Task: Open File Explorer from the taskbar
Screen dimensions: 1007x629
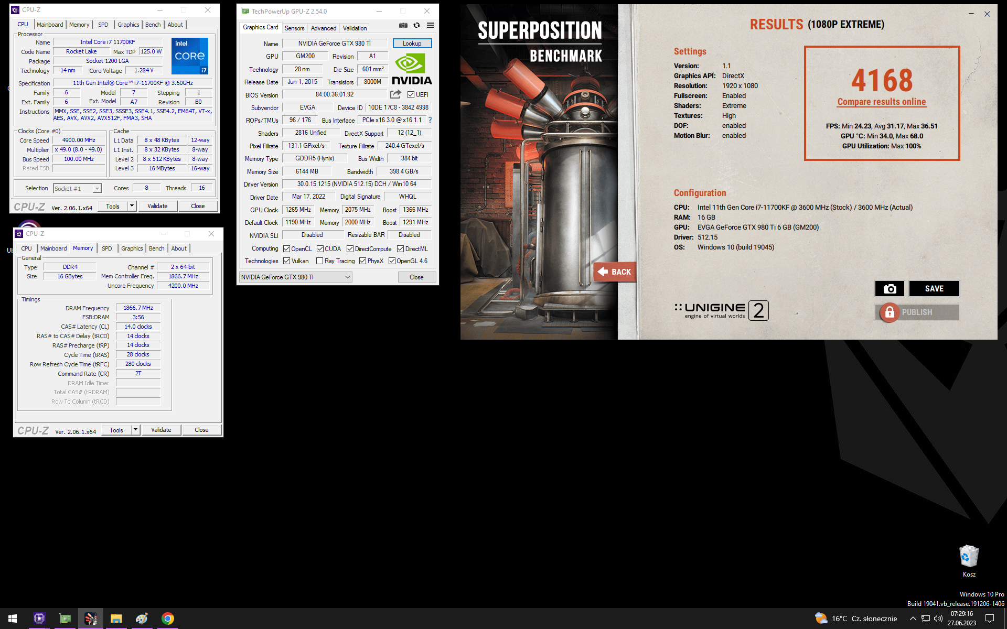Action: click(116, 619)
